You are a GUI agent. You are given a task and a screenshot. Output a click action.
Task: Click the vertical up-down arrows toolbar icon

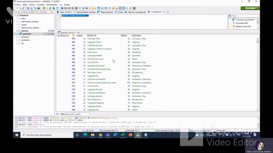click(x=131, y=8)
